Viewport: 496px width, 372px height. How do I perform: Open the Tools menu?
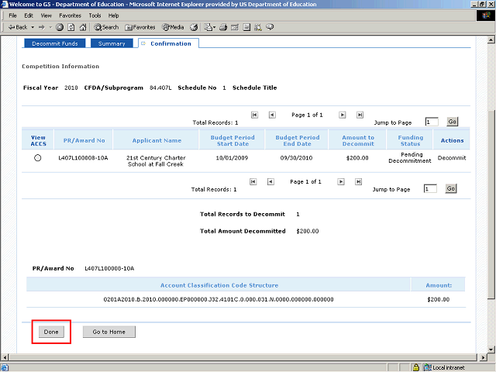click(x=95, y=15)
